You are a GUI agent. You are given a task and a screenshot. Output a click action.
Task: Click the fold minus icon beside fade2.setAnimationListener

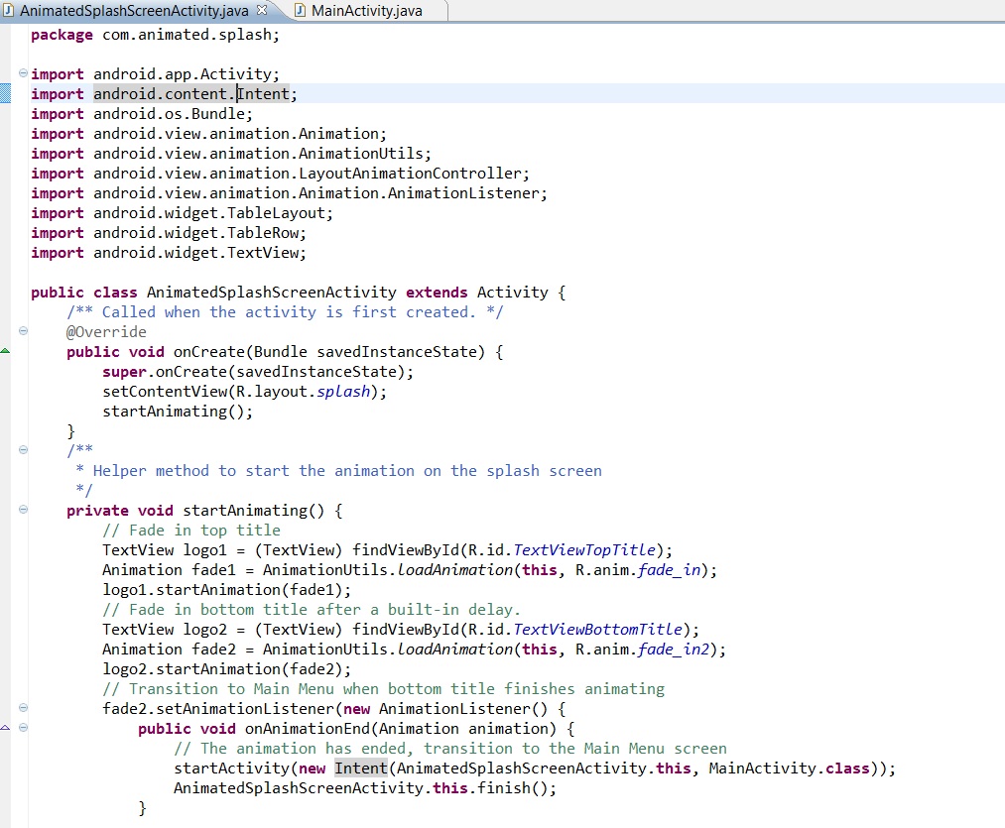(22, 708)
